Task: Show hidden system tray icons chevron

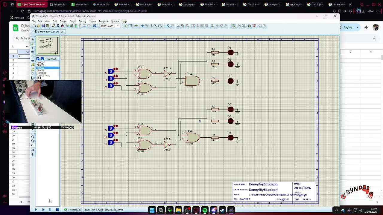Action: tap(336, 210)
